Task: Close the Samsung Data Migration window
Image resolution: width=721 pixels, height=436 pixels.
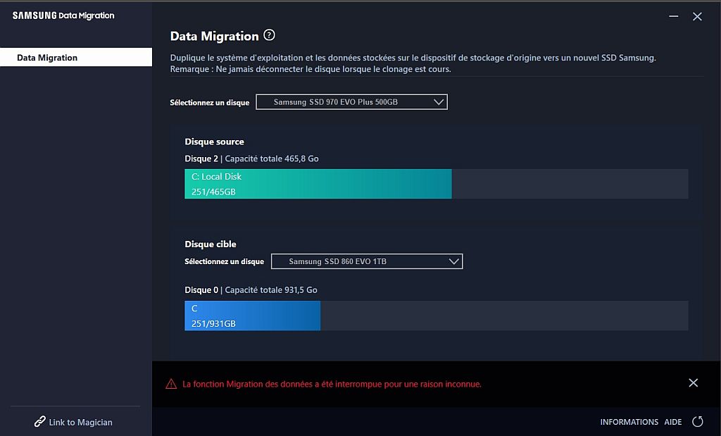Action: click(697, 17)
